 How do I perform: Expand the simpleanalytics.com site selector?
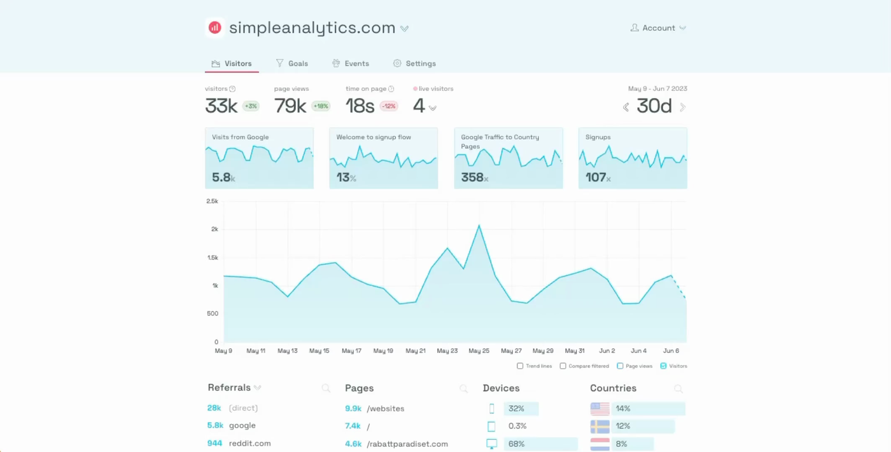[x=404, y=28]
